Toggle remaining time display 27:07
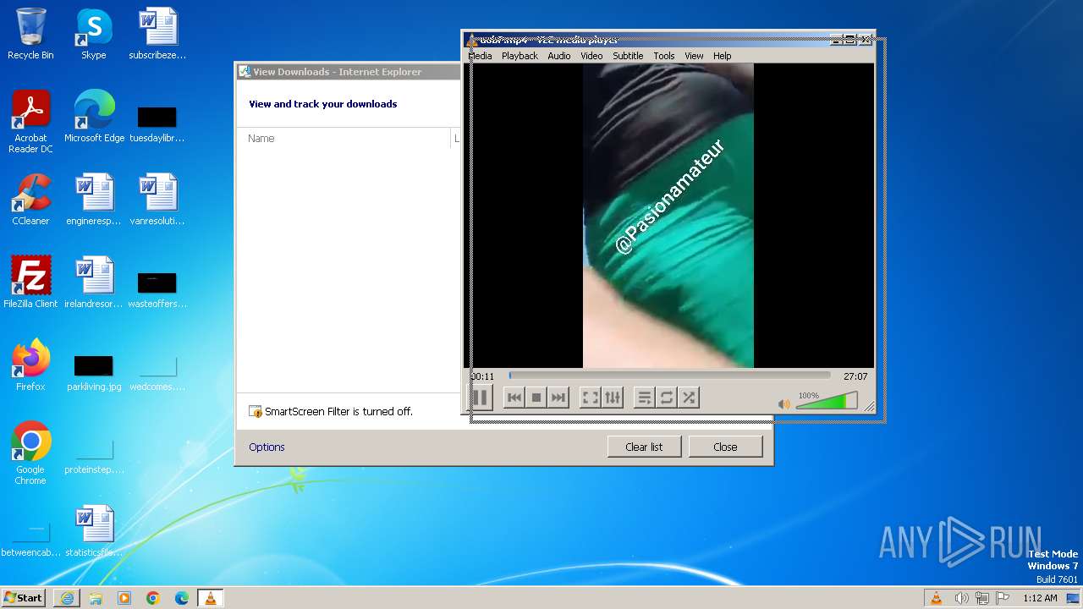The width and height of the screenshot is (1083, 609). pos(855,376)
